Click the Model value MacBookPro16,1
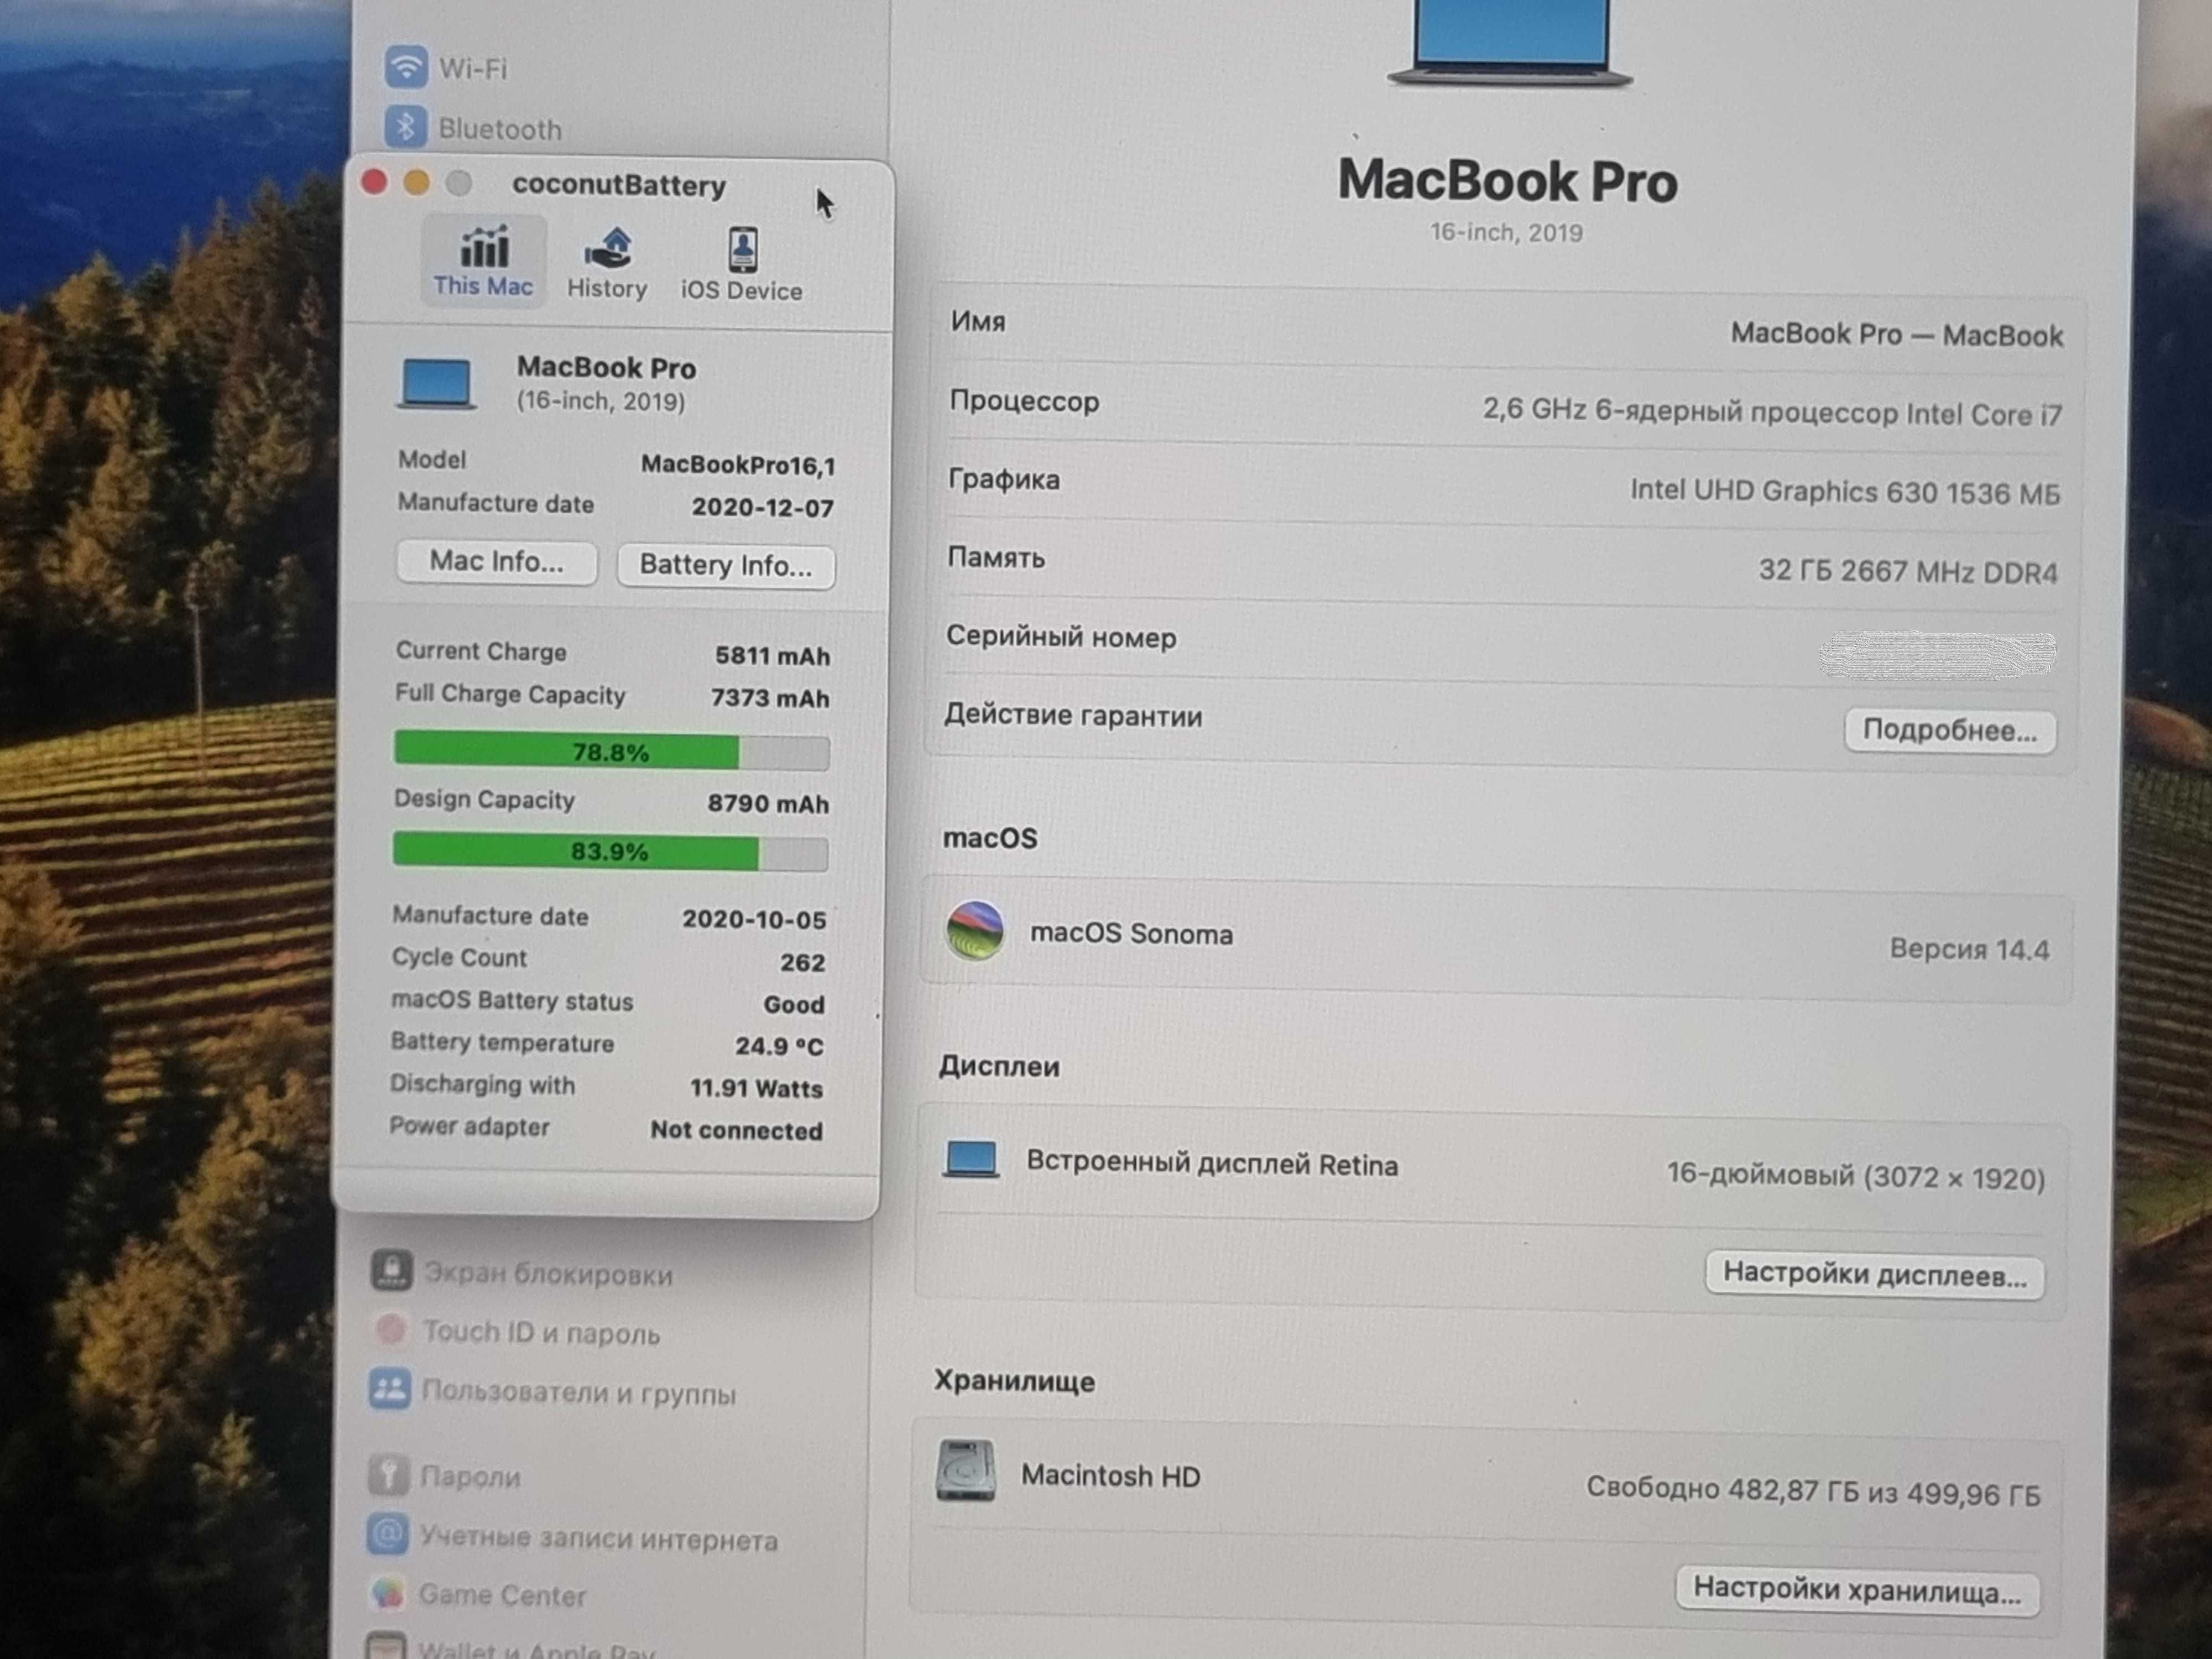This screenshot has width=2212, height=1659. coord(738,465)
